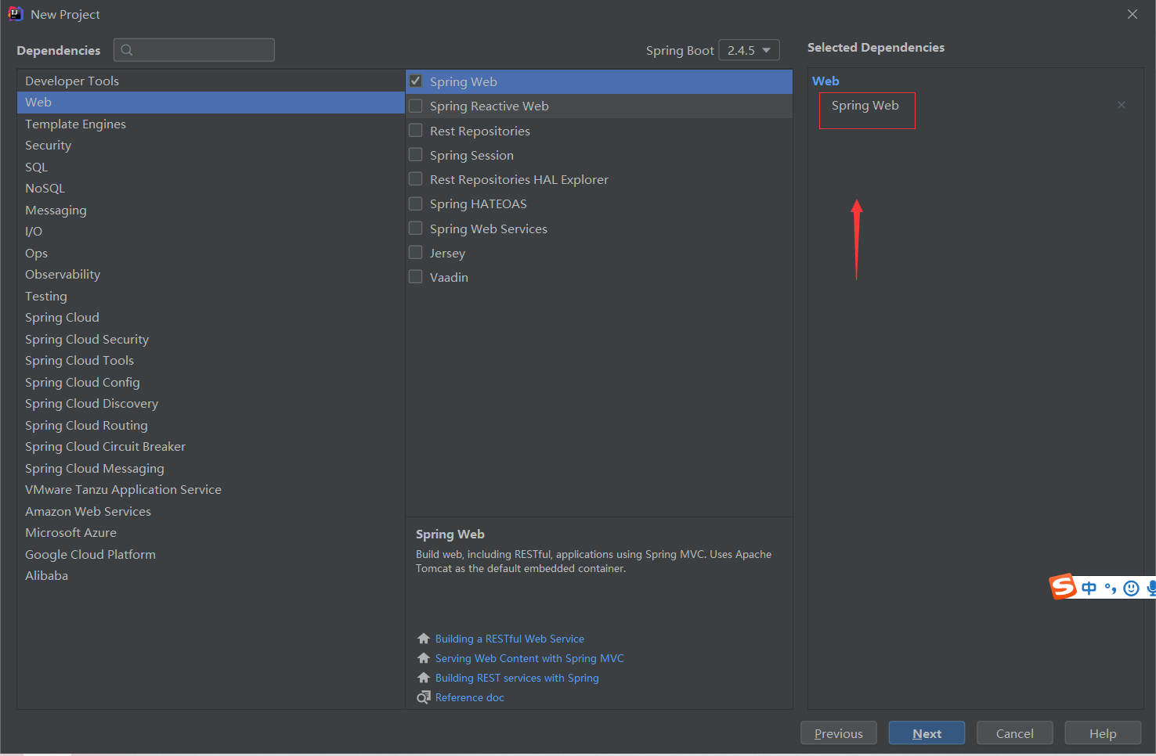Open the Ops category
Viewport: 1156px width, 756px height.
(x=211, y=253)
